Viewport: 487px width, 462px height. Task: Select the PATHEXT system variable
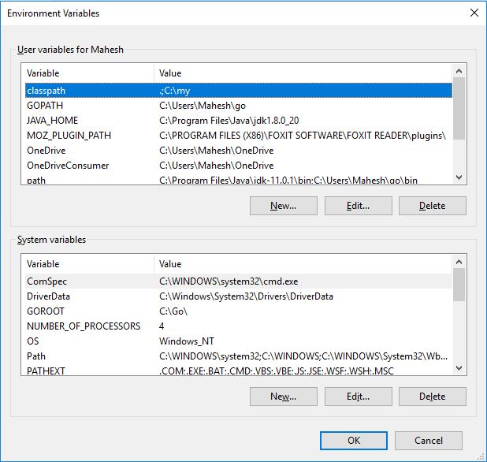click(x=239, y=371)
